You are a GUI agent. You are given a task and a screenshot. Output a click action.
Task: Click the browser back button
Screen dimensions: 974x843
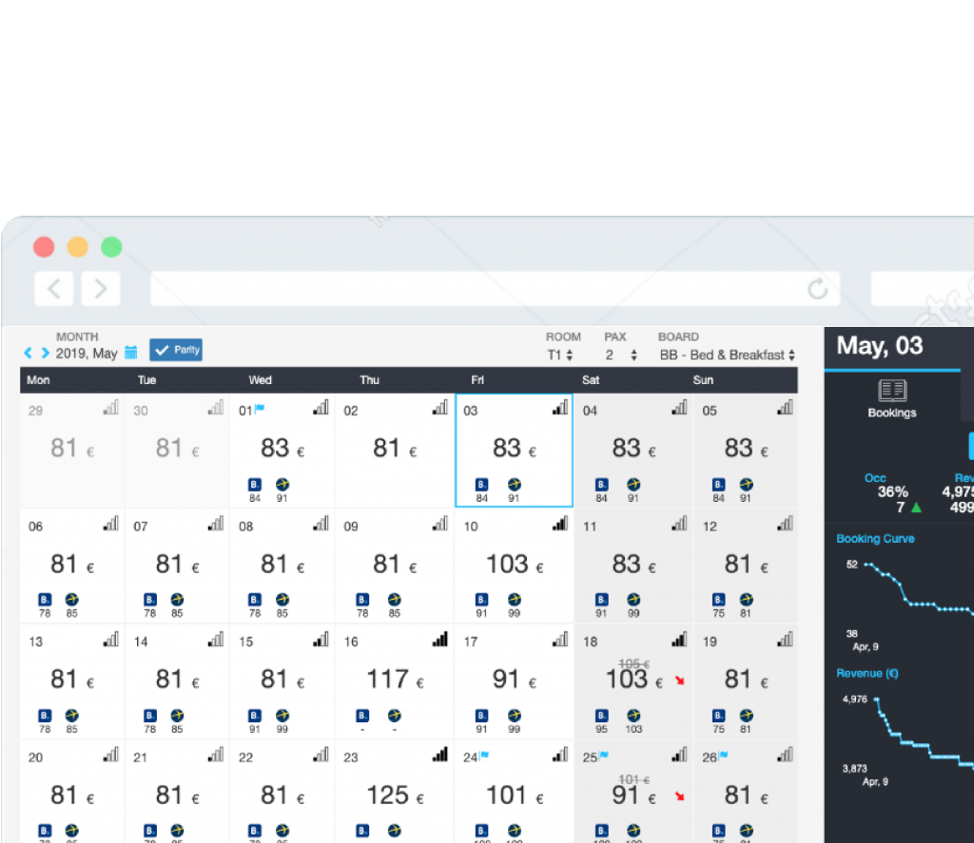[54, 288]
